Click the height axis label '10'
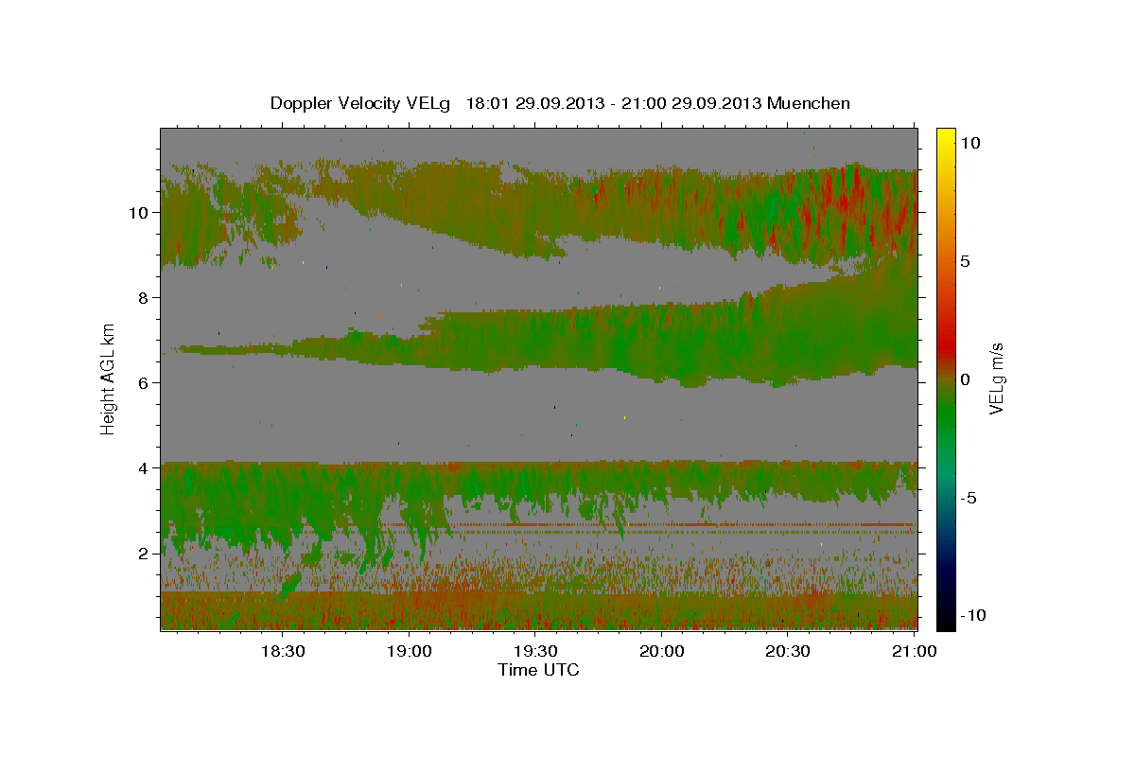Screen dimensions: 1135x757 click(x=139, y=213)
